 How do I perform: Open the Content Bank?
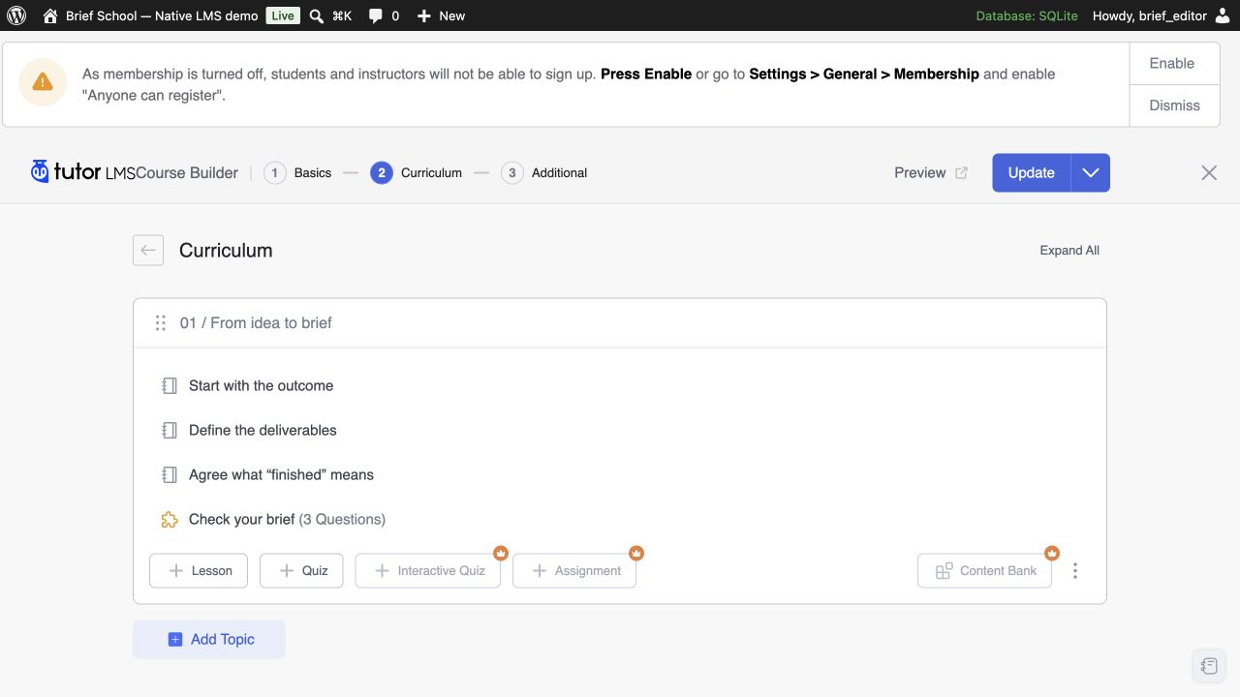(x=984, y=571)
